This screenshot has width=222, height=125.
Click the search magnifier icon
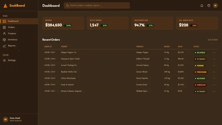(67, 6)
